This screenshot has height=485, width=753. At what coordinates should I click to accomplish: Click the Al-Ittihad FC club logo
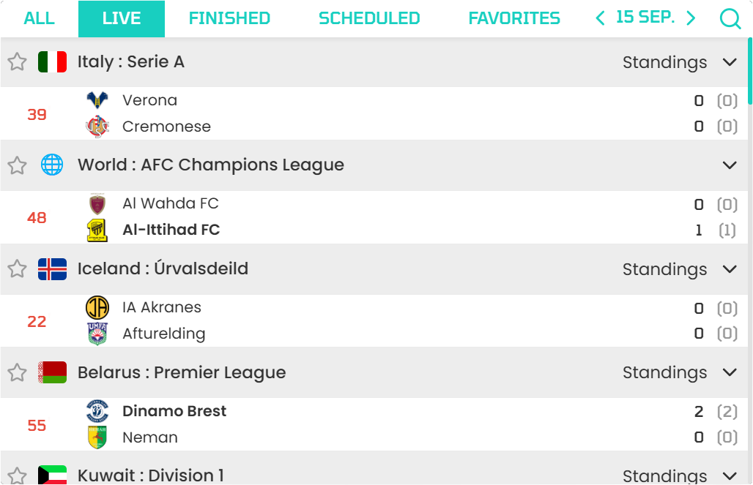click(x=97, y=230)
